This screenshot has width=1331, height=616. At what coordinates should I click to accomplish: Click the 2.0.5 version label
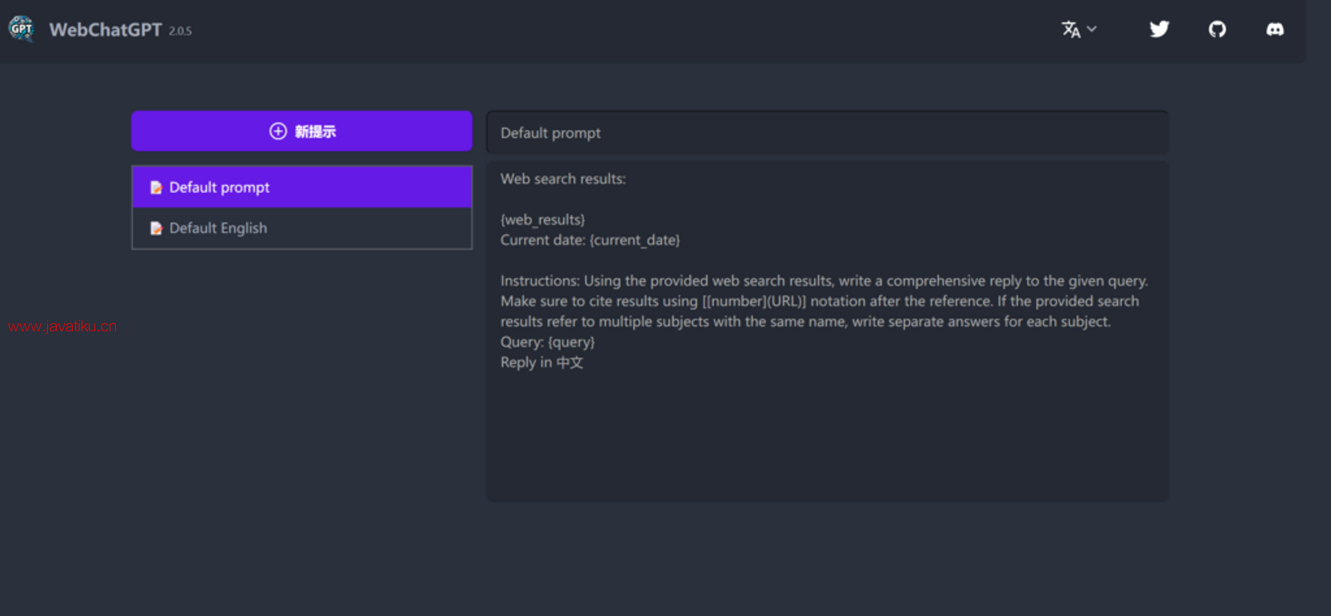(180, 31)
